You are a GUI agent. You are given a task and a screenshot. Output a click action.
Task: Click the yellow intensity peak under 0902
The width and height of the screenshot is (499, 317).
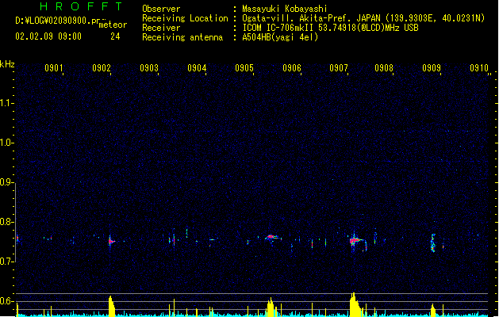tap(111, 306)
